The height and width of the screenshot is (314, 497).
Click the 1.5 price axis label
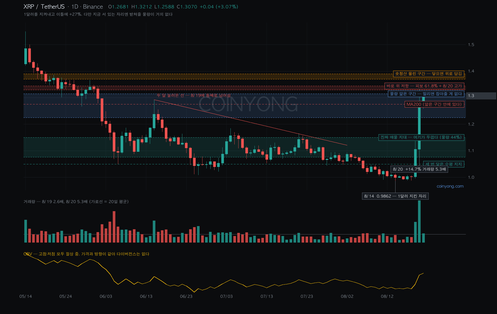[x=471, y=45]
